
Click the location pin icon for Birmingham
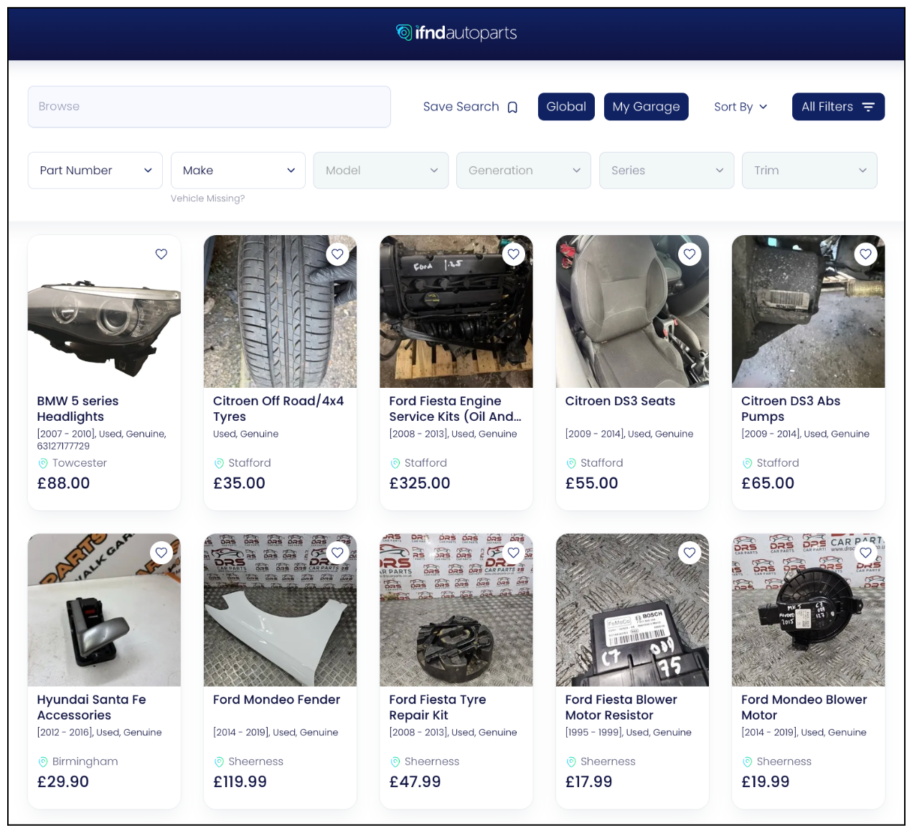pos(42,761)
